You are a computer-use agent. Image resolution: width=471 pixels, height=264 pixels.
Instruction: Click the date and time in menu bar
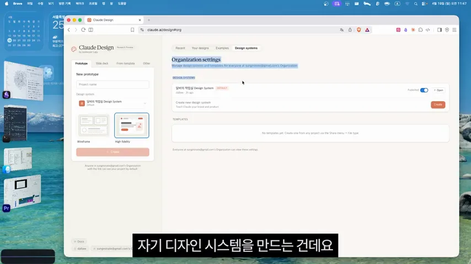click(449, 4)
